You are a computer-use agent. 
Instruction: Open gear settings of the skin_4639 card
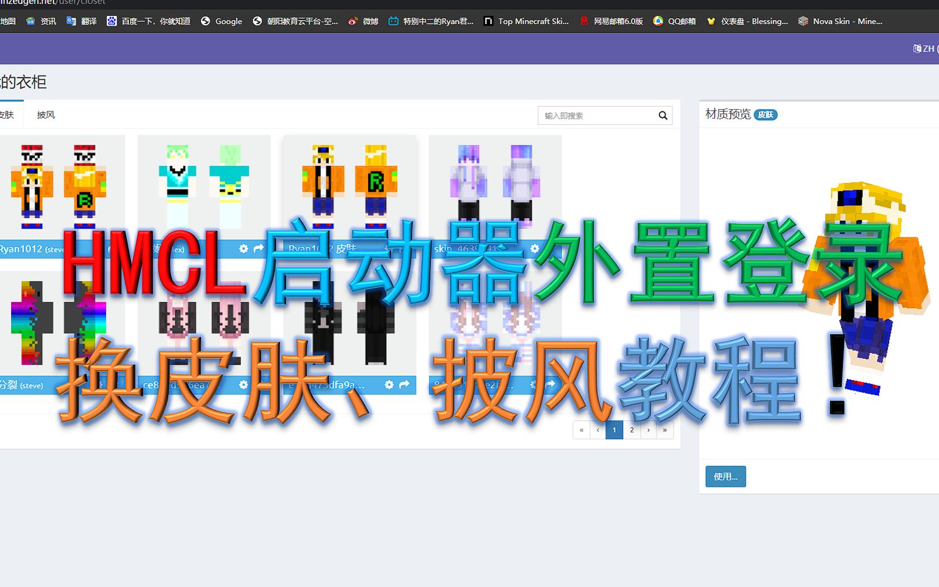[535, 249]
